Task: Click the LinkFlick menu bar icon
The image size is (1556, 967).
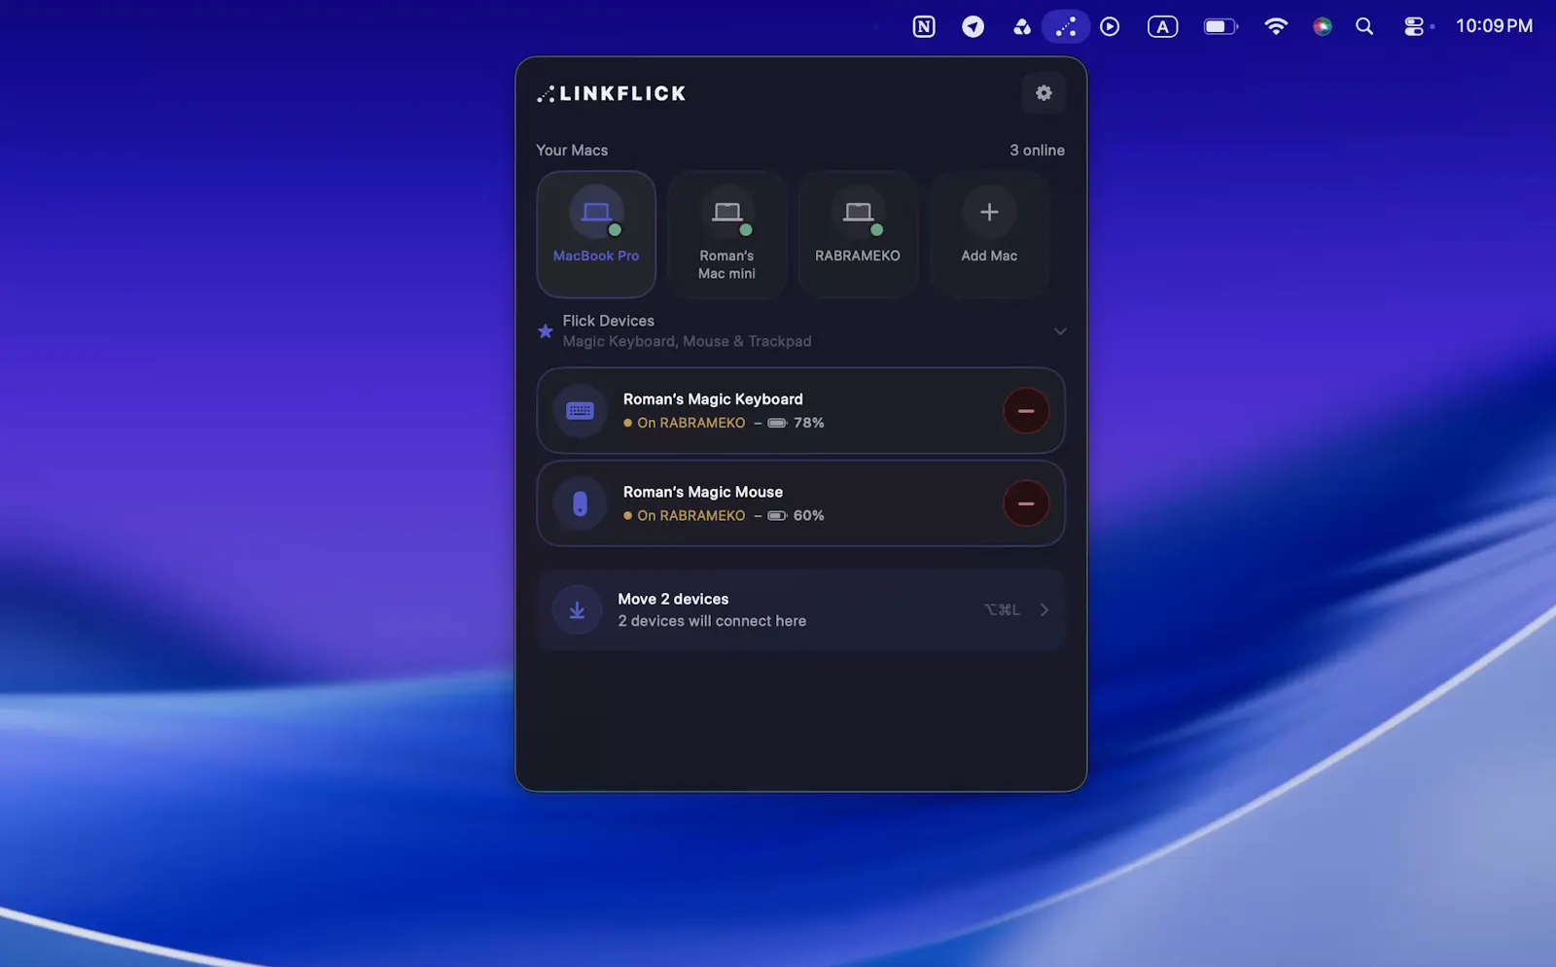Action: [1066, 26]
